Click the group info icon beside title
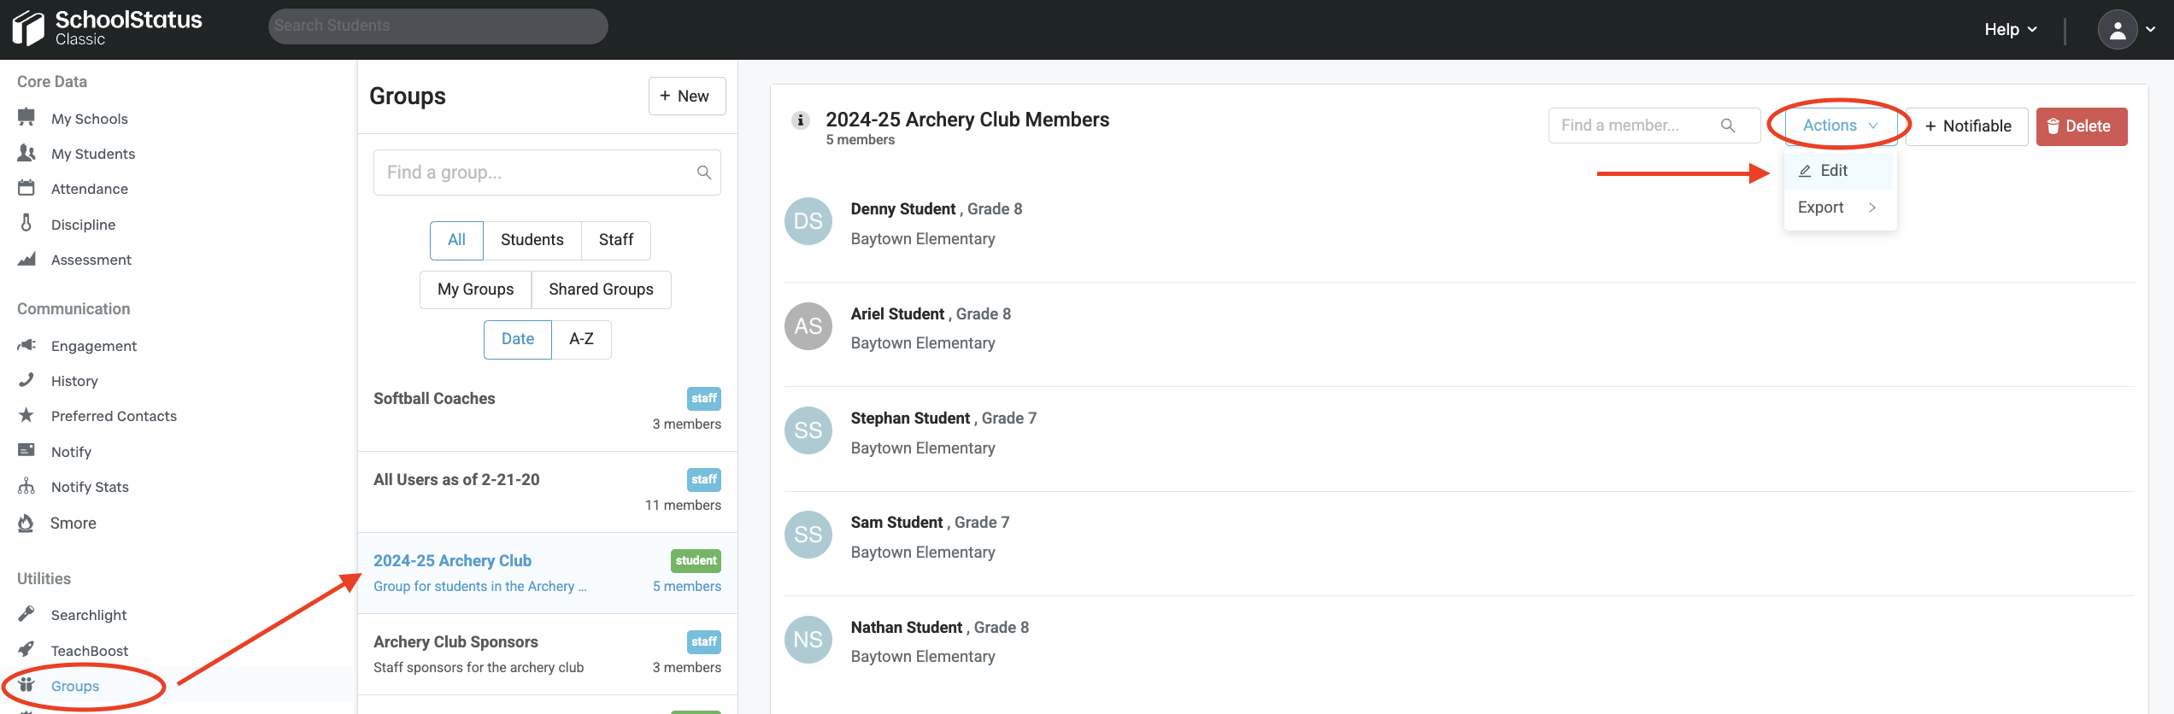Viewport: 2174px width, 714px height. [800, 120]
